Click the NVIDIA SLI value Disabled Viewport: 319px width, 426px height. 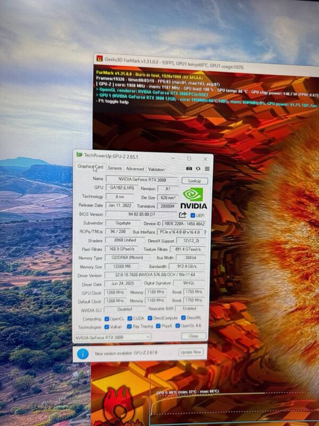click(124, 309)
